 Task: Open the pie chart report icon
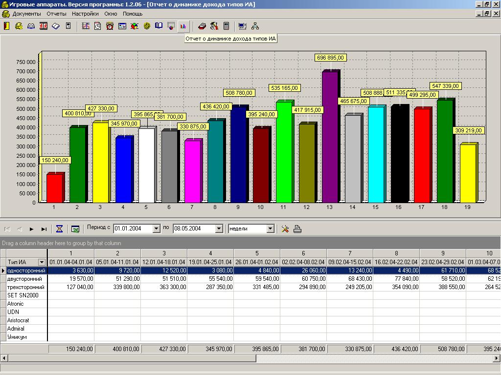[x=135, y=26]
